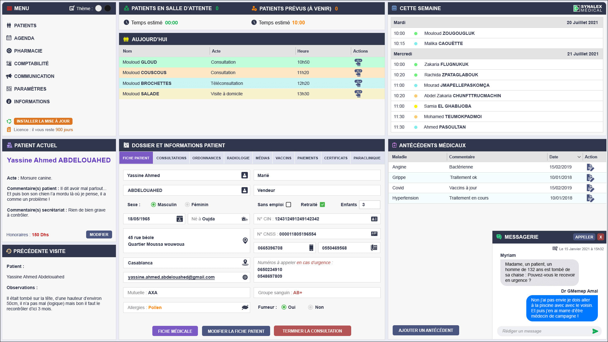Click the send message arrow icon
Viewport: 608px width, 342px height.
click(595, 331)
